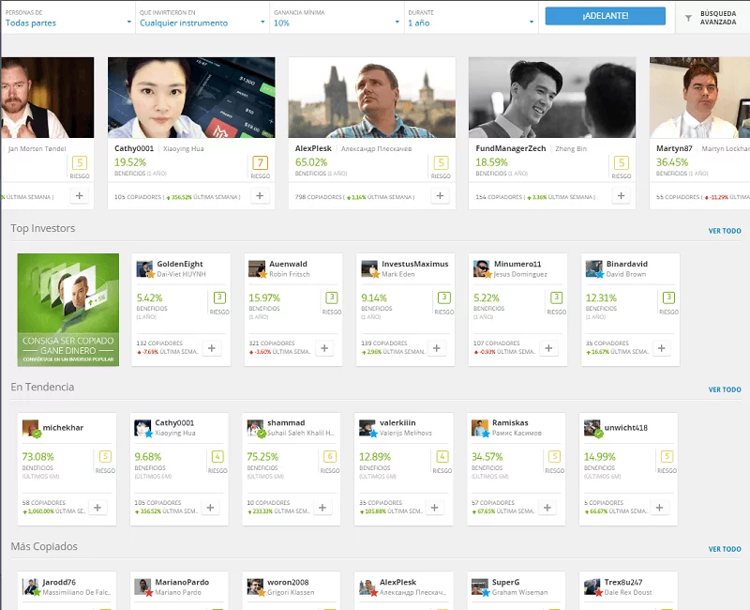The width and height of the screenshot is (750, 610).
Task: Open Auenwald profile name link
Action: [x=288, y=264]
